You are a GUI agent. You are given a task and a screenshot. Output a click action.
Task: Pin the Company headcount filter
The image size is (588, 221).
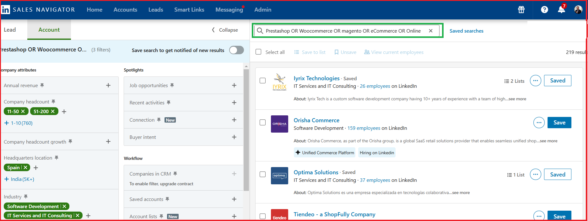pos(53,102)
